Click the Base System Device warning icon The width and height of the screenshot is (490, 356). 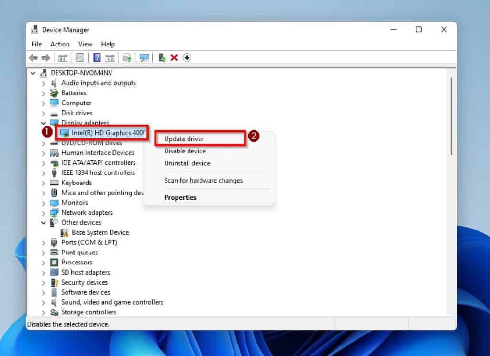pyautogui.click(x=65, y=232)
